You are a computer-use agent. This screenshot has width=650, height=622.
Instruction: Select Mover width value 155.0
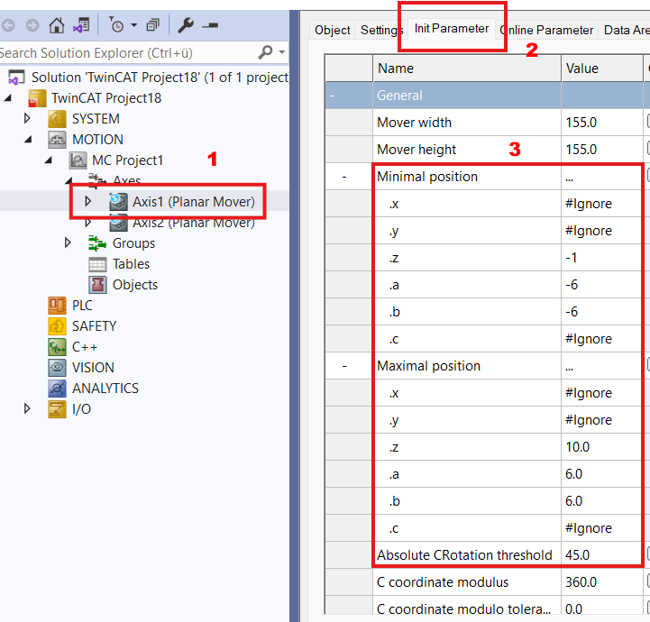[x=602, y=123]
